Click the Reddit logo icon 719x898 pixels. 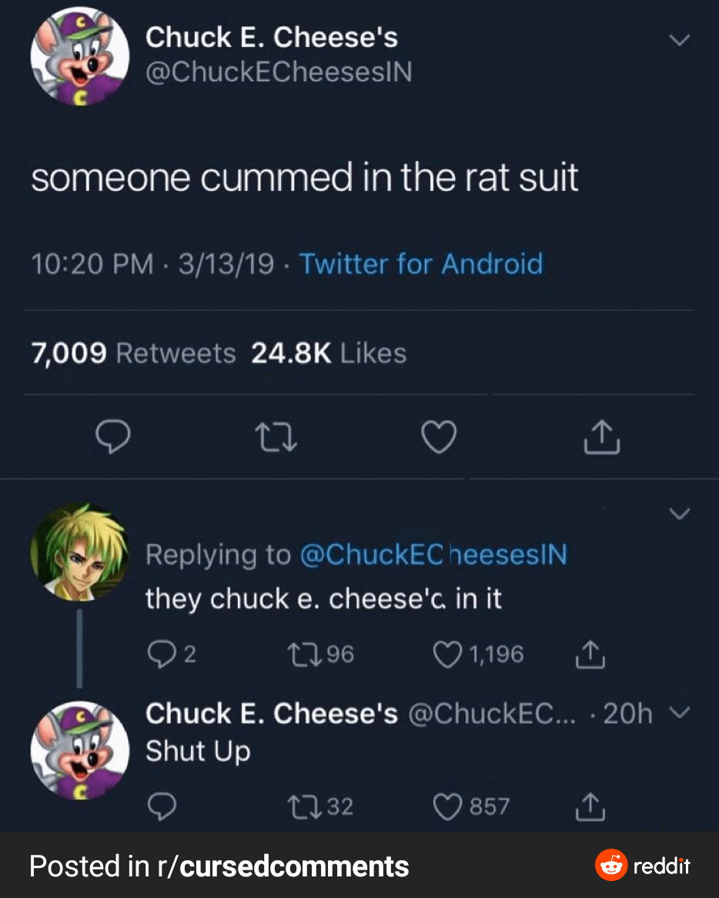click(x=610, y=866)
